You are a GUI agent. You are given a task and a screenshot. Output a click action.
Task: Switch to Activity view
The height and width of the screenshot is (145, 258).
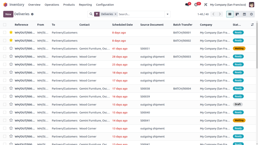(x=251, y=14)
